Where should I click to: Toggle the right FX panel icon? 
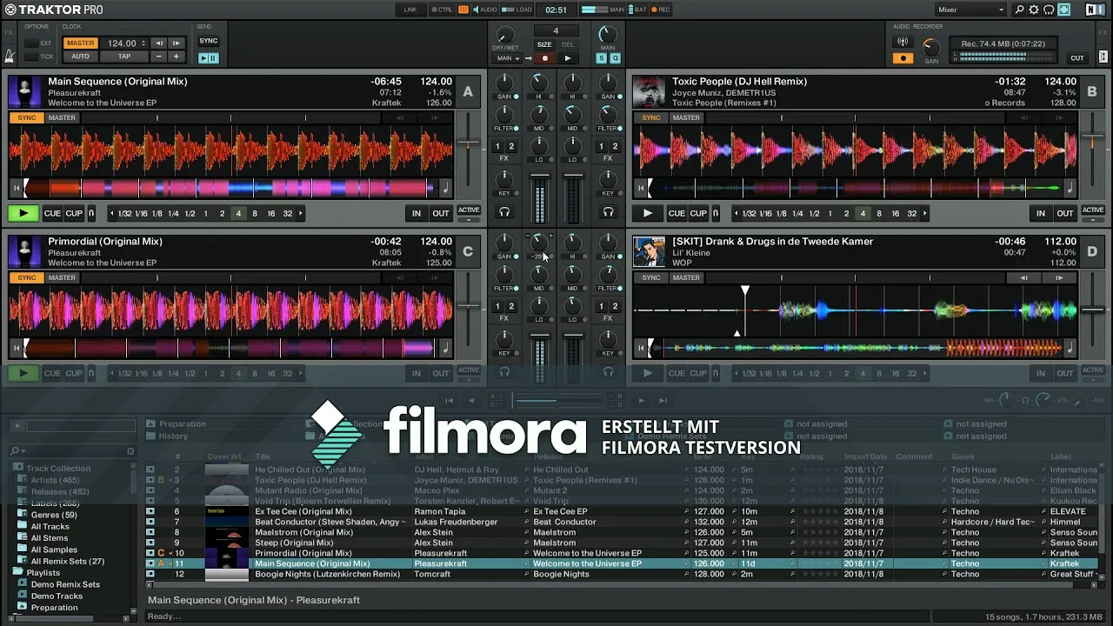click(x=1103, y=32)
